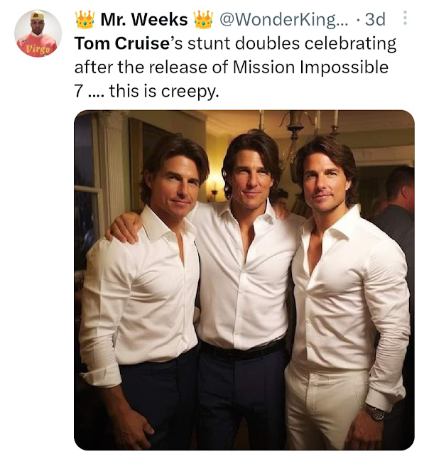429x454 pixels.
Task: Click the Mr. Weeks display name
Action: coord(144,20)
